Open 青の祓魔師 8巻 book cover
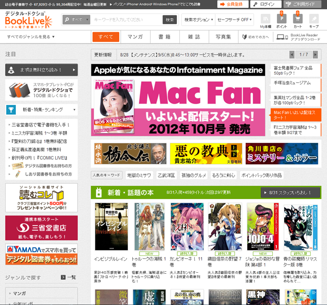327x305 pixels. 300,228
